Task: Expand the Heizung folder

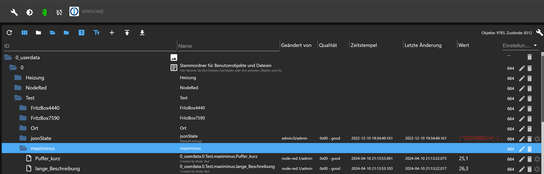Action: (x=18, y=78)
